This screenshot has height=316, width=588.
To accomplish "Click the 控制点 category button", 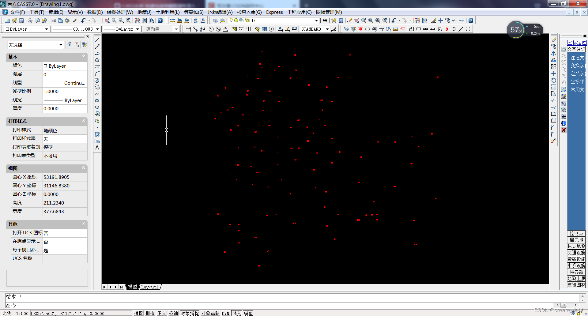I will pos(576,233).
